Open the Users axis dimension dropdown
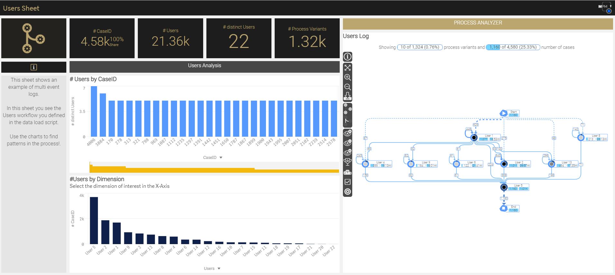Image resolution: width=615 pixels, height=275 pixels. [212, 269]
